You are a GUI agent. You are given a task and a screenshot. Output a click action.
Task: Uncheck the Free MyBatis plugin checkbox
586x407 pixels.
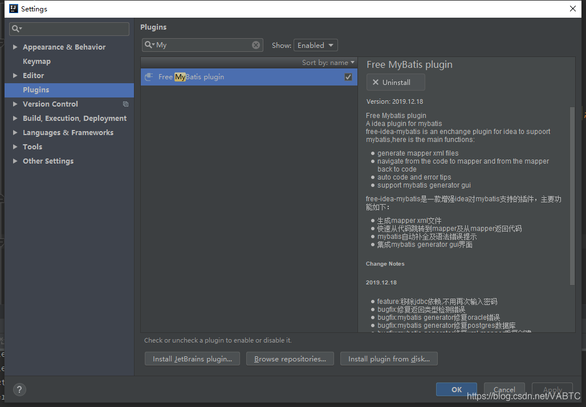[348, 77]
